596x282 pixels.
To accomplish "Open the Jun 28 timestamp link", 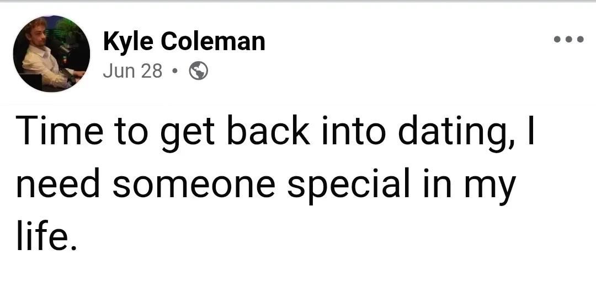I will coord(132,70).
